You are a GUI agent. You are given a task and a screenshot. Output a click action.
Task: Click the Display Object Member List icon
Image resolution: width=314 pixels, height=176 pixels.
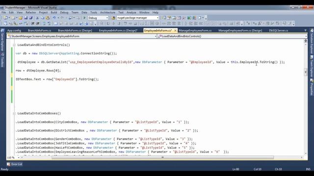point(5,23)
